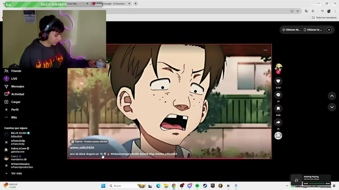Screen dimensions: 339x190
Task: Click the #parati hashtag
Action: point(144,154)
